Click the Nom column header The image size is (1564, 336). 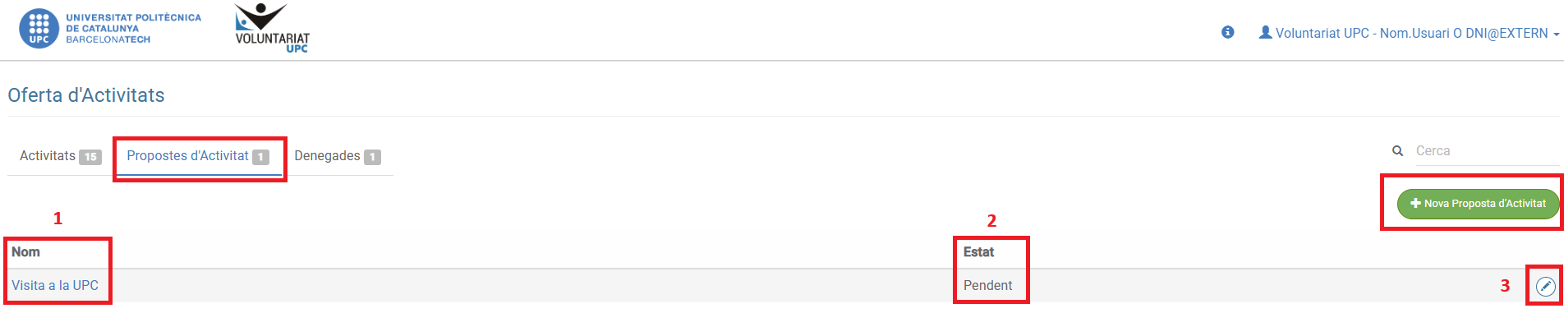tap(25, 252)
